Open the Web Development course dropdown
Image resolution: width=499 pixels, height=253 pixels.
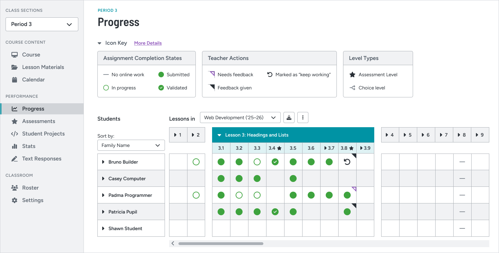(240, 117)
